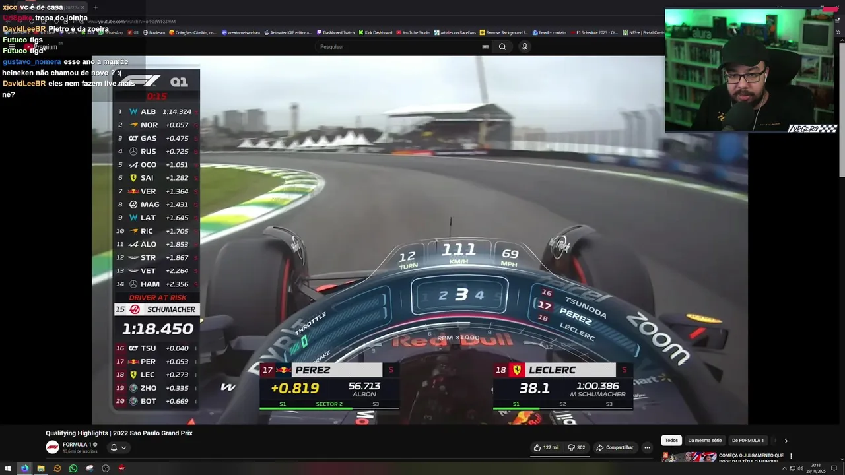The width and height of the screenshot is (845, 475).
Task: Select the De FORMULA 1 filter chip
Action: (747, 440)
